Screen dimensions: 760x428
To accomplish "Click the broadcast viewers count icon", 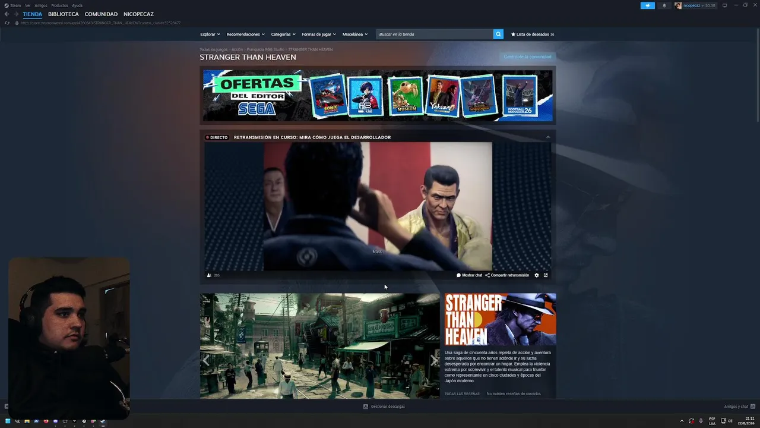I will (209, 275).
